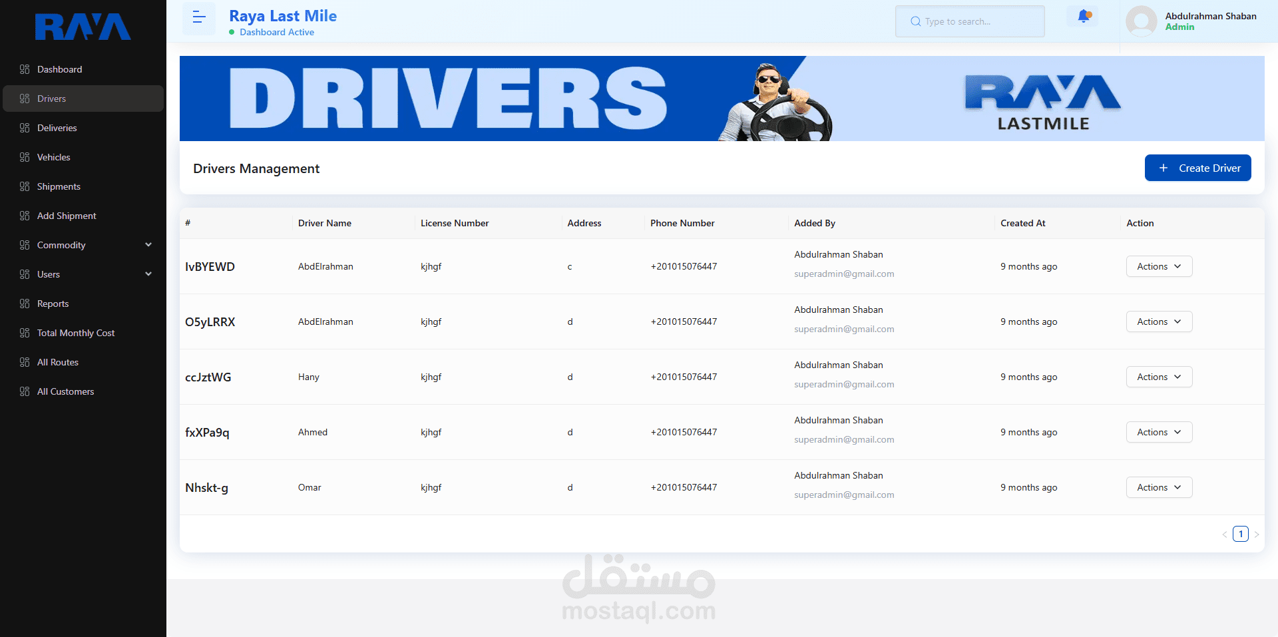Image resolution: width=1278 pixels, height=637 pixels.
Task: Click the search magnifier icon
Action: pos(916,21)
